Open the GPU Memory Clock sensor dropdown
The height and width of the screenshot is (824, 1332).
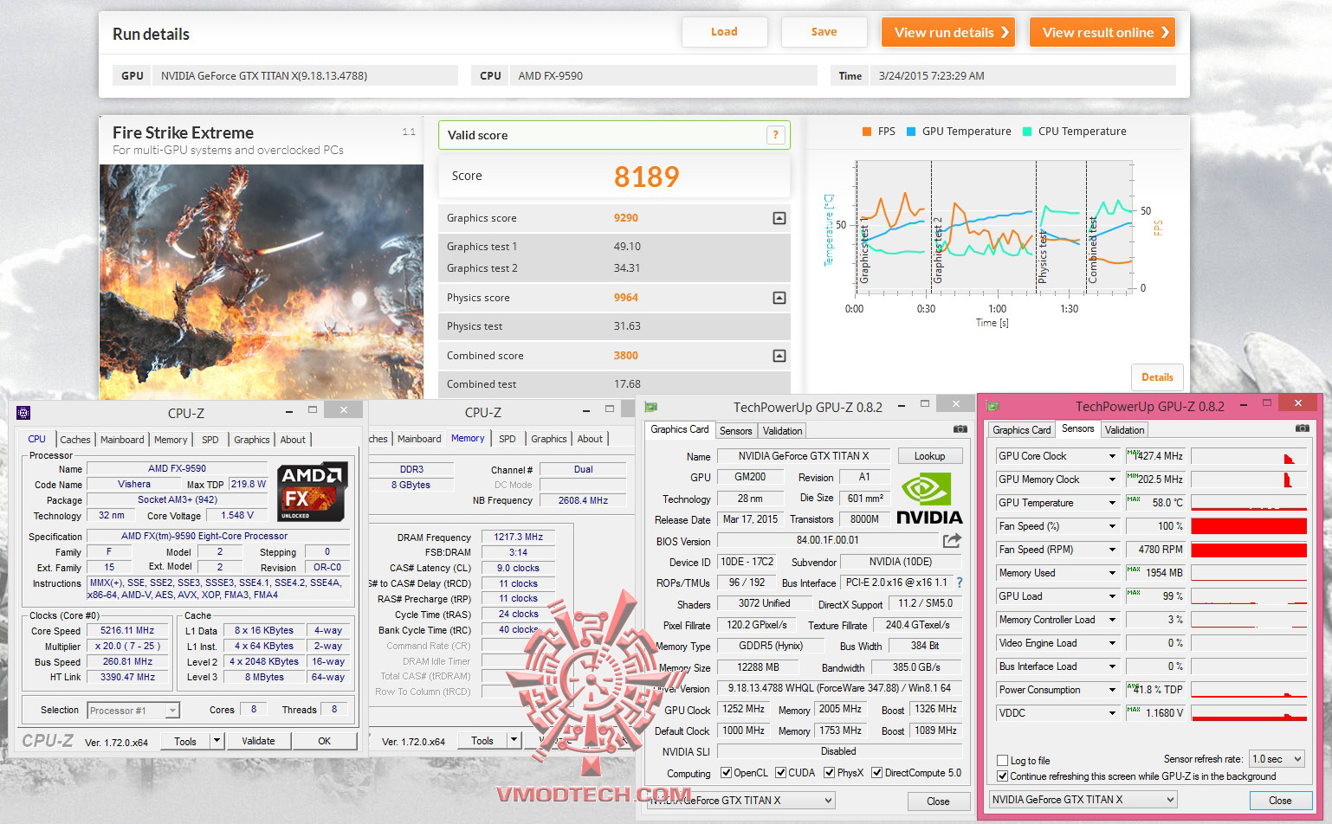click(1112, 480)
